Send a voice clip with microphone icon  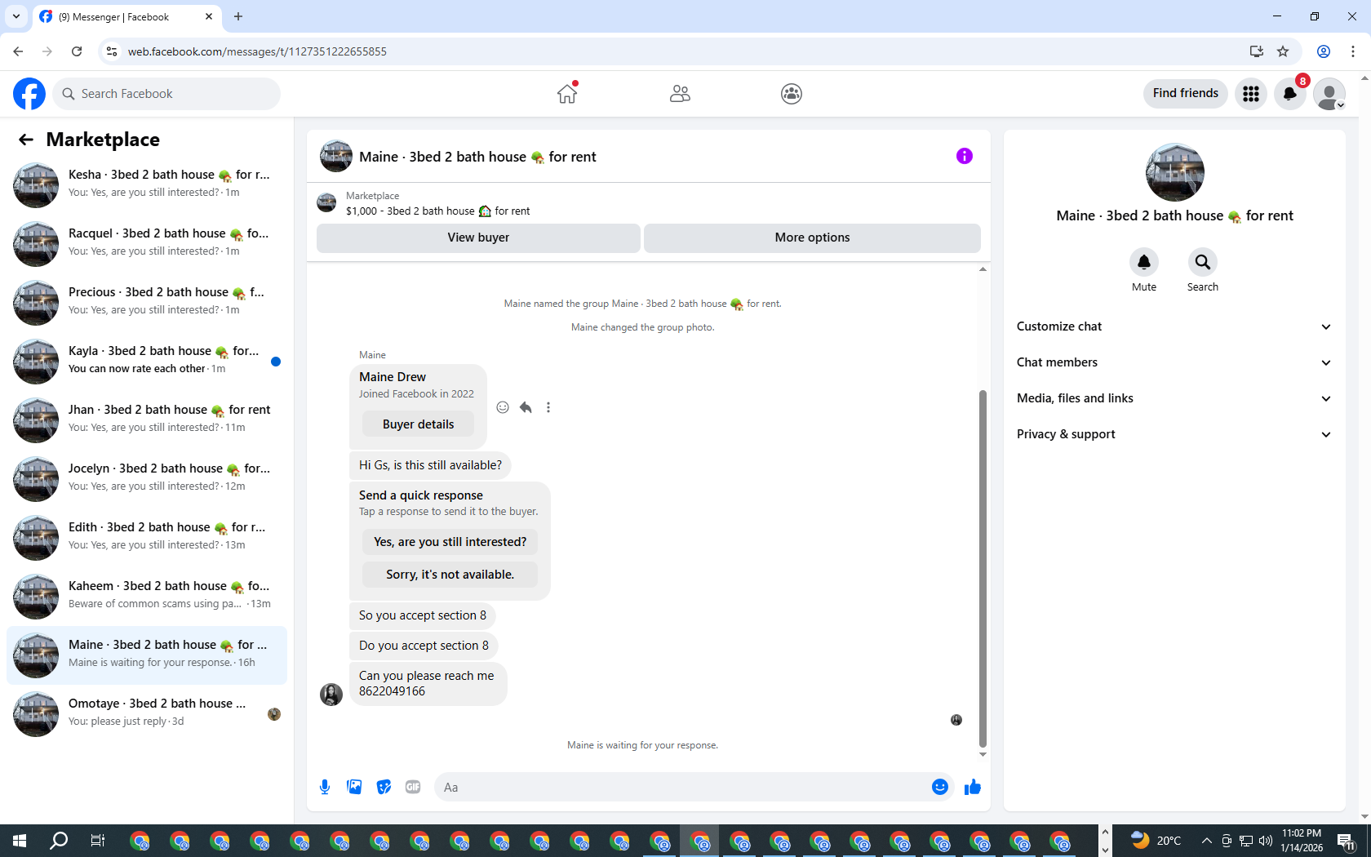click(325, 787)
